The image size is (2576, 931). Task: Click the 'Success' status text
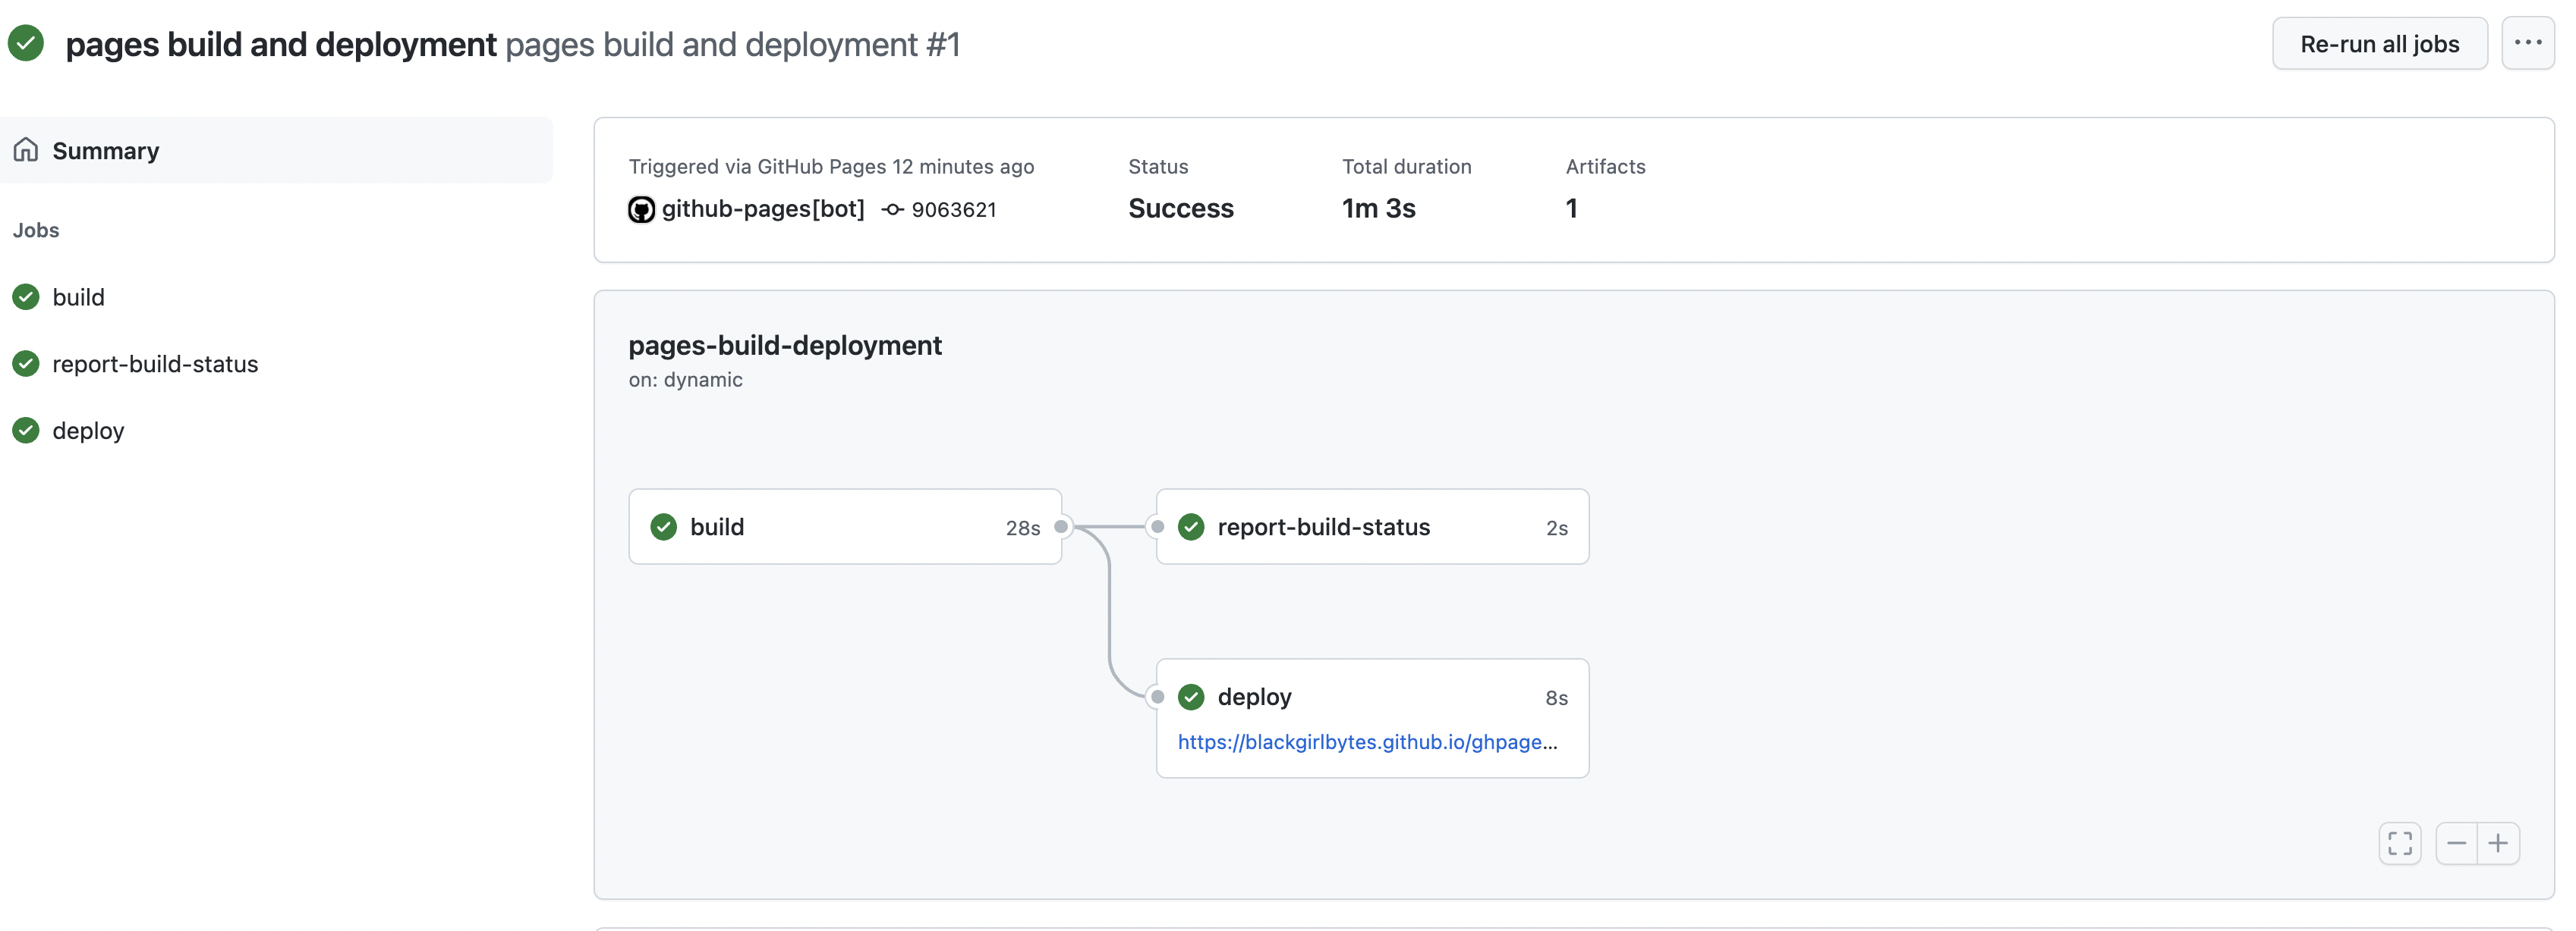(1180, 208)
